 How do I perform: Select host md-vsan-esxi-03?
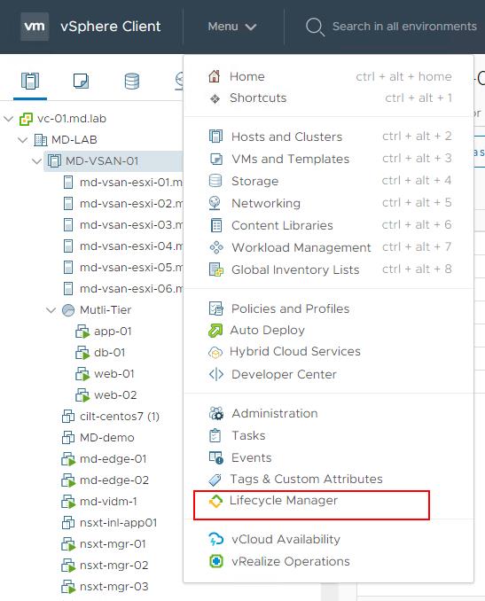tap(130, 224)
